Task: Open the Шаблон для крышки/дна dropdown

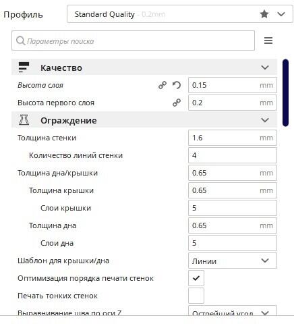Action: coord(233,261)
